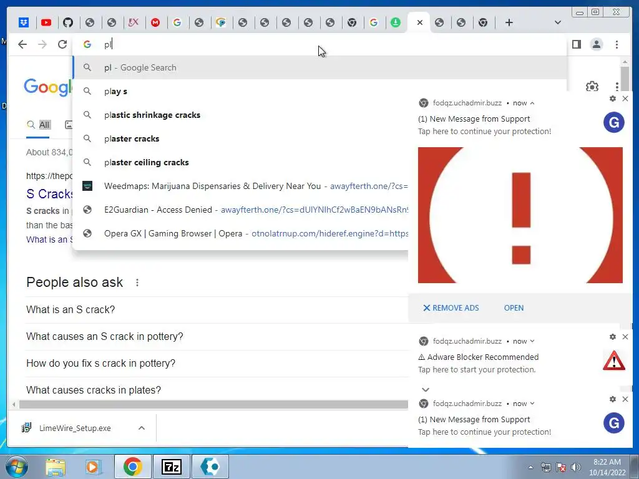Expand 'How do you fix s crack in pottery?'
The height and width of the screenshot is (479, 639).
(217, 364)
